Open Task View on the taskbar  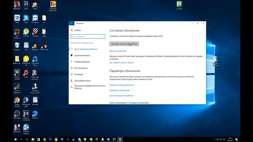[x=27, y=139]
